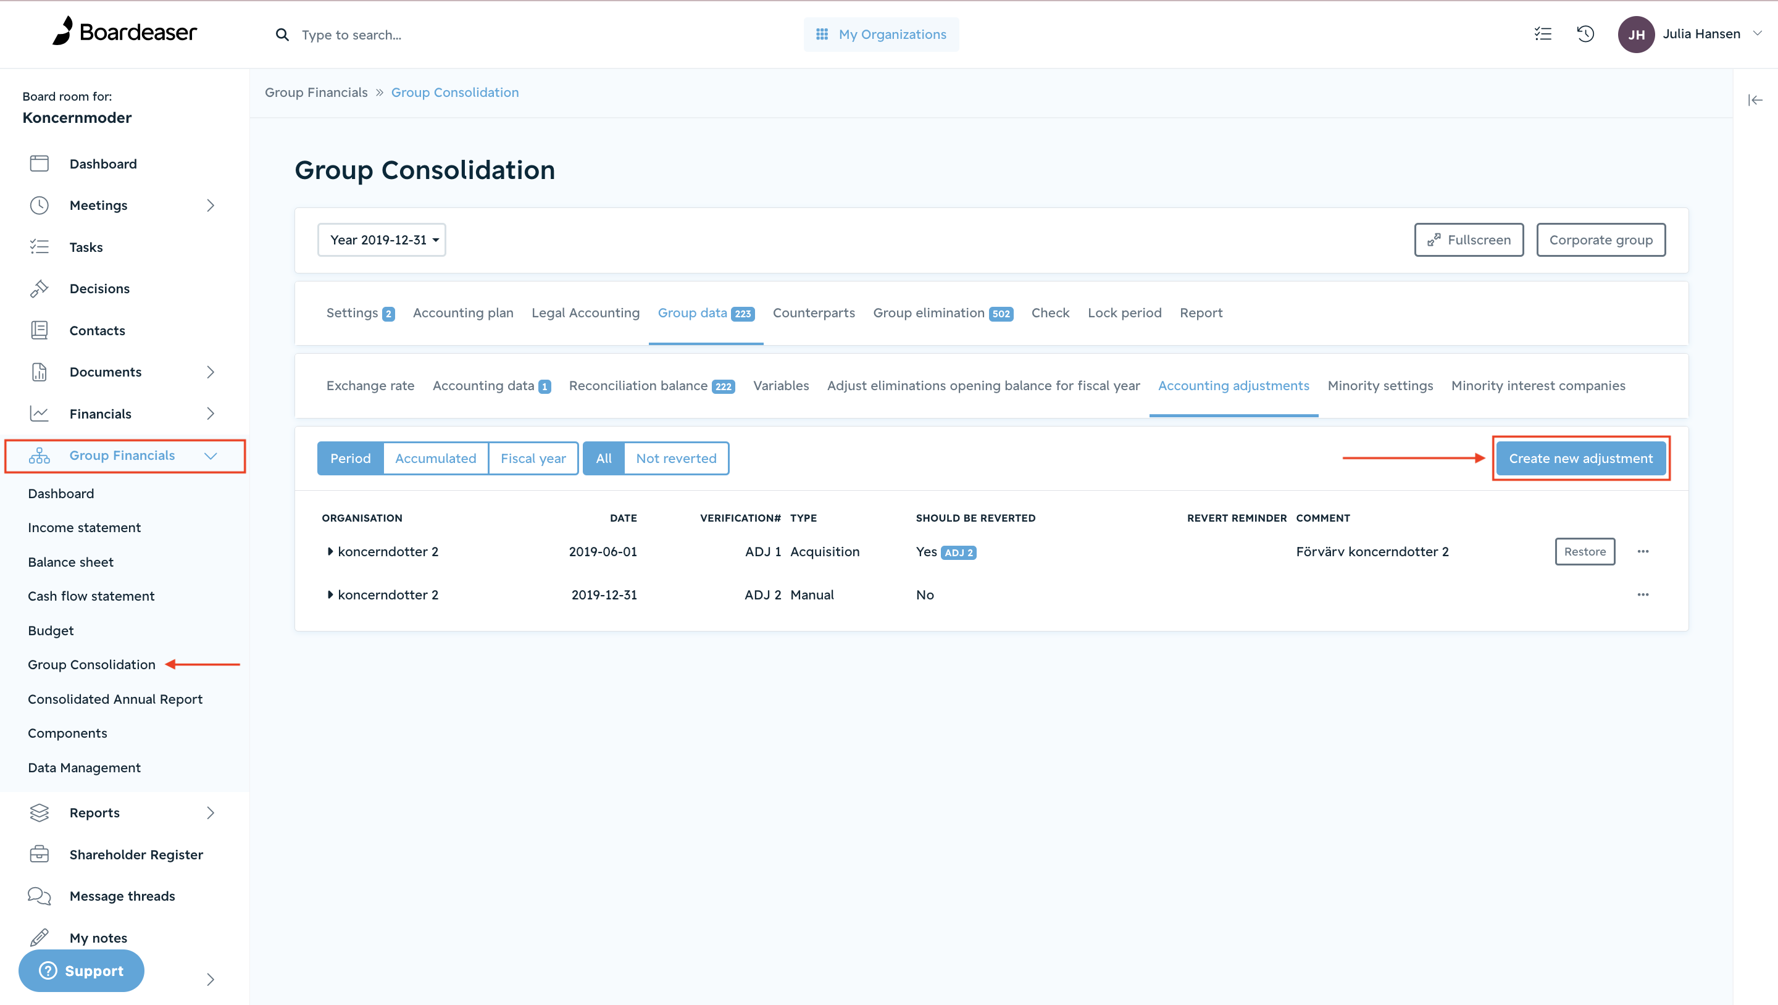Open the Support help button
Screen dimensions: 1778x1005
(x=81, y=970)
